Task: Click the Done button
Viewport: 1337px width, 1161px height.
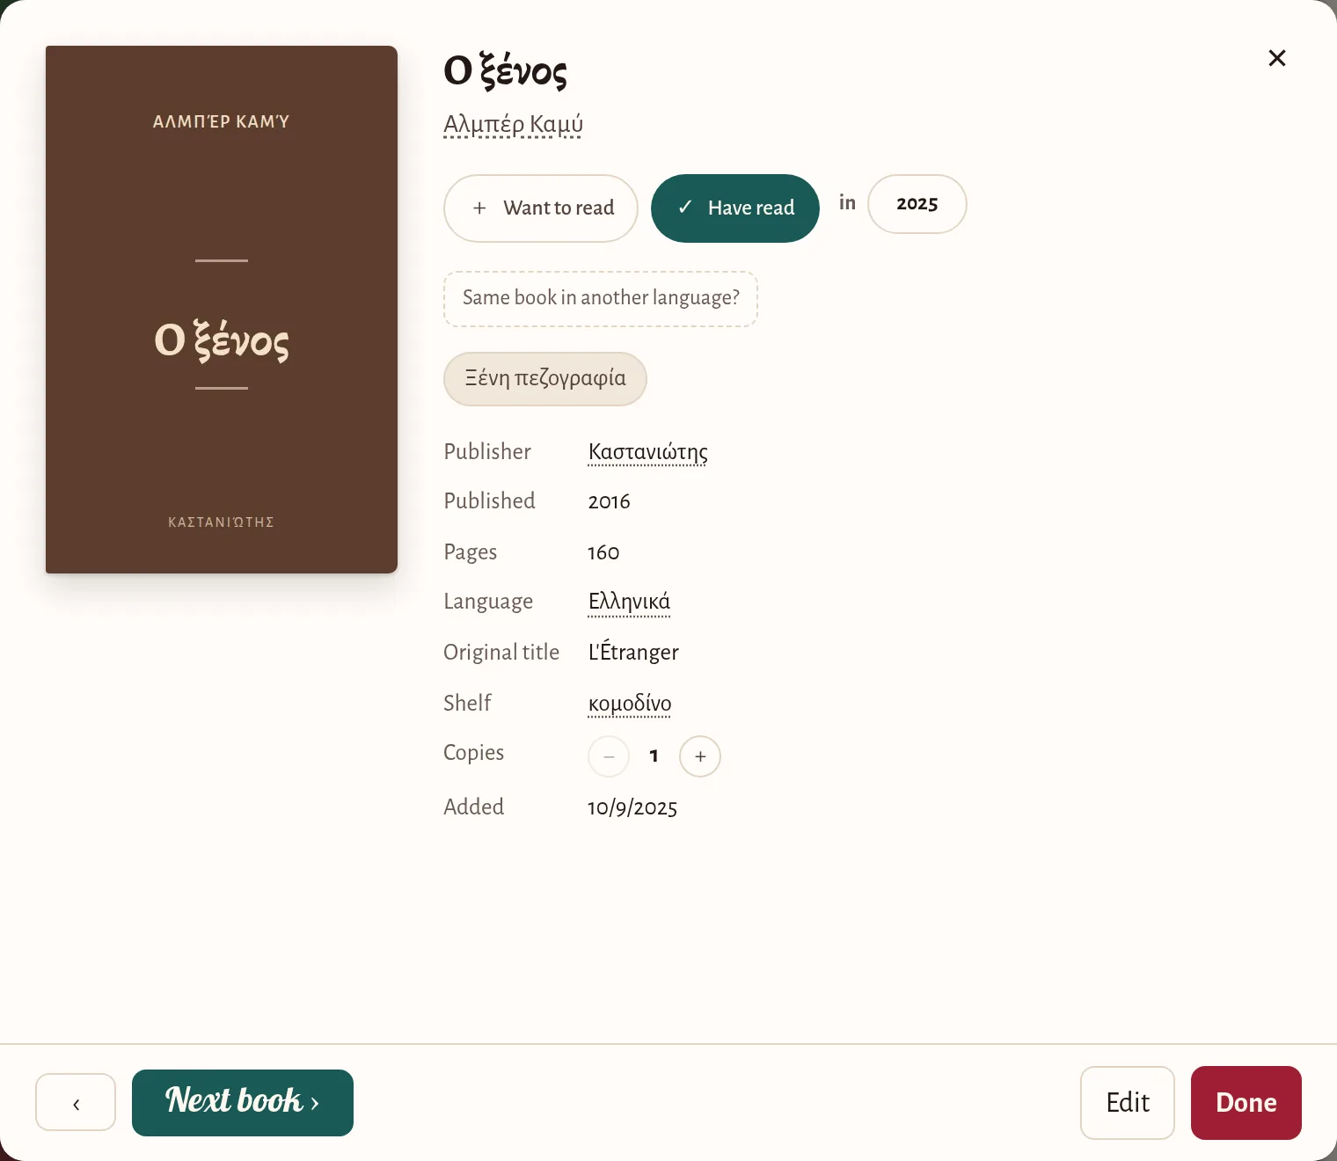Action: click(x=1246, y=1103)
